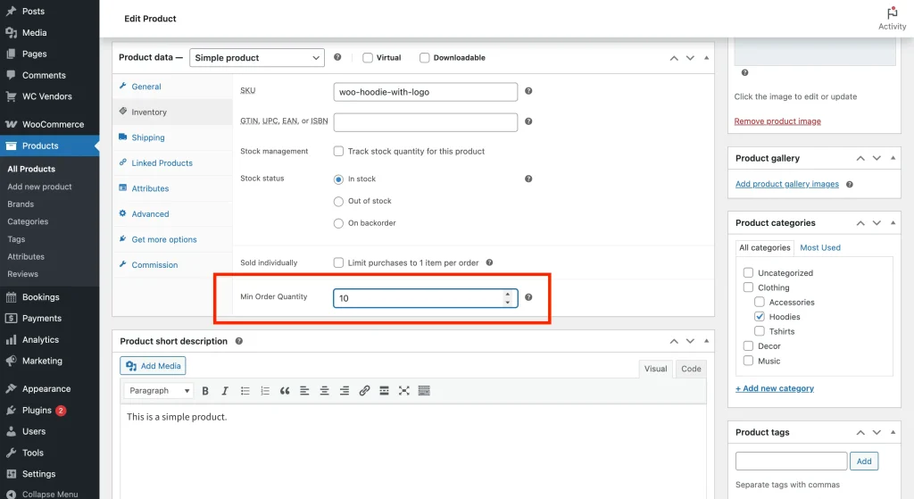The width and height of the screenshot is (914, 499).
Task: Switch editor to Code tab
Action: coord(691,369)
